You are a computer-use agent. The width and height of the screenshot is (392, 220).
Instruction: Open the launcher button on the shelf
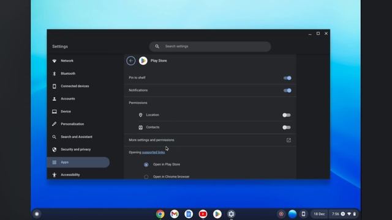pyautogui.click(x=37, y=214)
